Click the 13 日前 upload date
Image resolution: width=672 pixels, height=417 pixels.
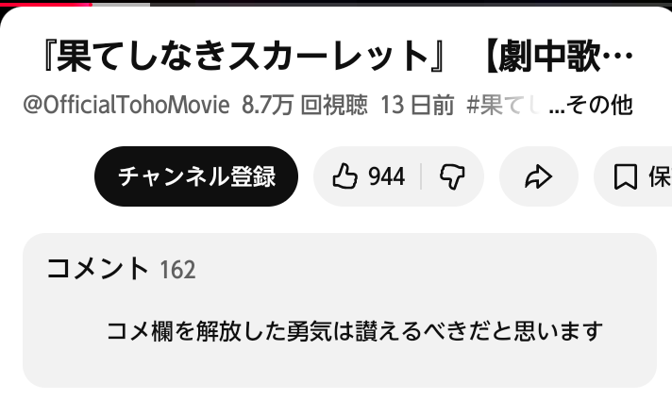pyautogui.click(x=417, y=105)
